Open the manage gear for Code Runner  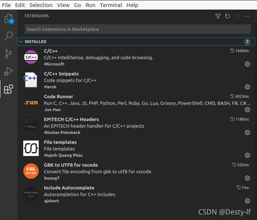click(247, 110)
